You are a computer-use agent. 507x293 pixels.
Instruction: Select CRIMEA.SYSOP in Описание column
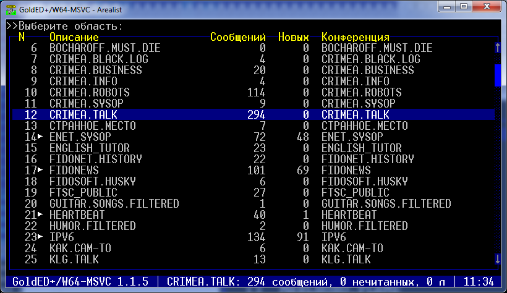[87, 103]
